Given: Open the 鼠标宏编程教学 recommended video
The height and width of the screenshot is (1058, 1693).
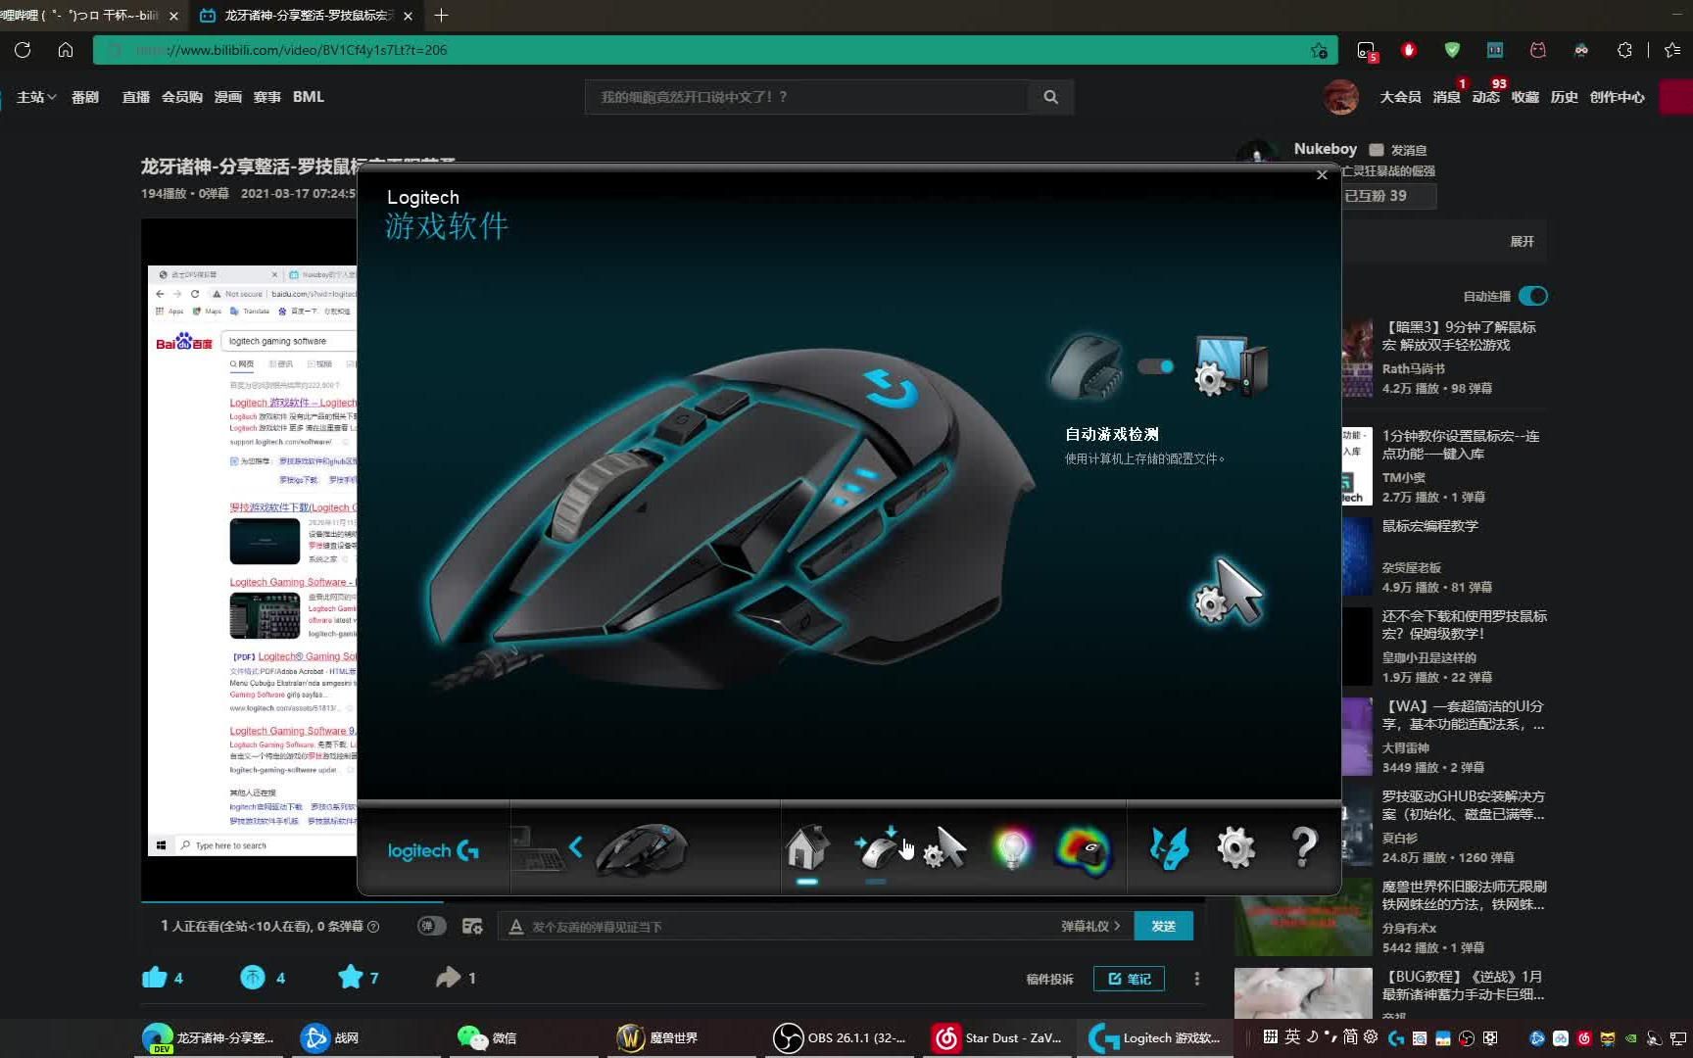Looking at the screenshot, I should 1430,526.
